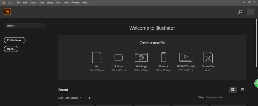Open the user profile avatar square
The height and width of the screenshot is (106, 258).
tap(251, 12)
